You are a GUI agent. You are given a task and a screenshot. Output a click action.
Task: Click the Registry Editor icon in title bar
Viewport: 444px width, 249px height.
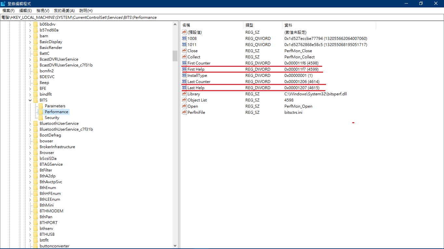(x=3, y=3)
